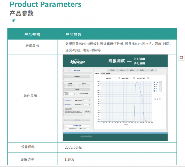Image resolution: width=185 pixels, height=167 pixels.
Task: Click the floating caption icon beside the image
Action: tap(181, 58)
